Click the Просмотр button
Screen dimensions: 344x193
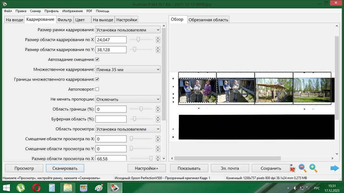click(24, 168)
